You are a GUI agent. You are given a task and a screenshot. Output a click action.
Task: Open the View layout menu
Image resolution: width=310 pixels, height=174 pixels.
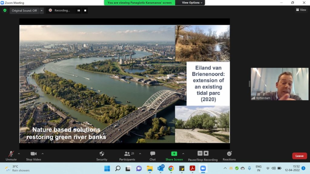click(301, 10)
